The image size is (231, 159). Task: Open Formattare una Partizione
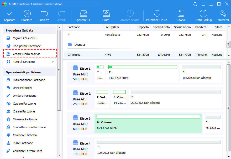click(x=29, y=127)
